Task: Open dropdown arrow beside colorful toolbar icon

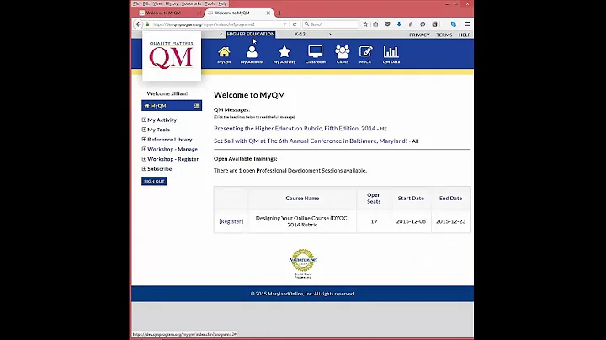Action: point(443,24)
